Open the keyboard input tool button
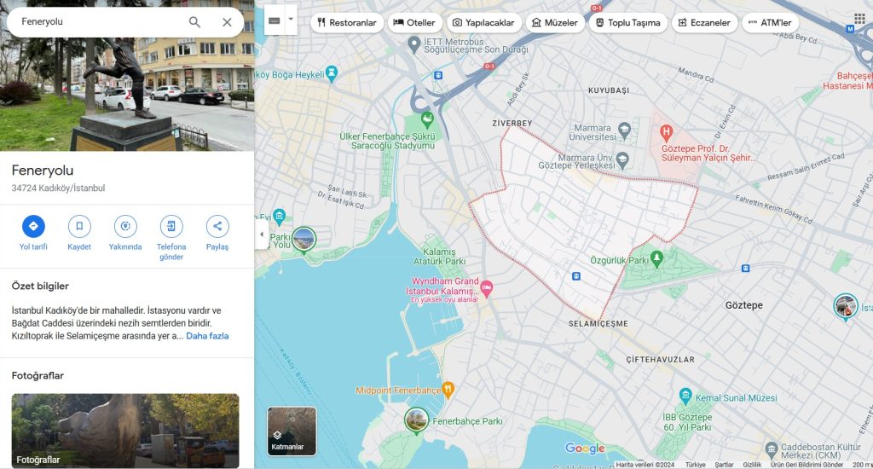Image resolution: width=873 pixels, height=469 pixels. (274, 20)
